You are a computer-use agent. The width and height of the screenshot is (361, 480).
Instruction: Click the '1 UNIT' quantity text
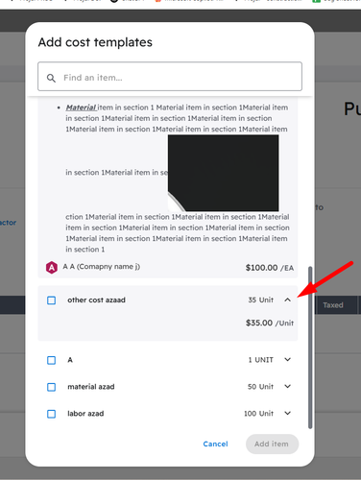[261, 360]
